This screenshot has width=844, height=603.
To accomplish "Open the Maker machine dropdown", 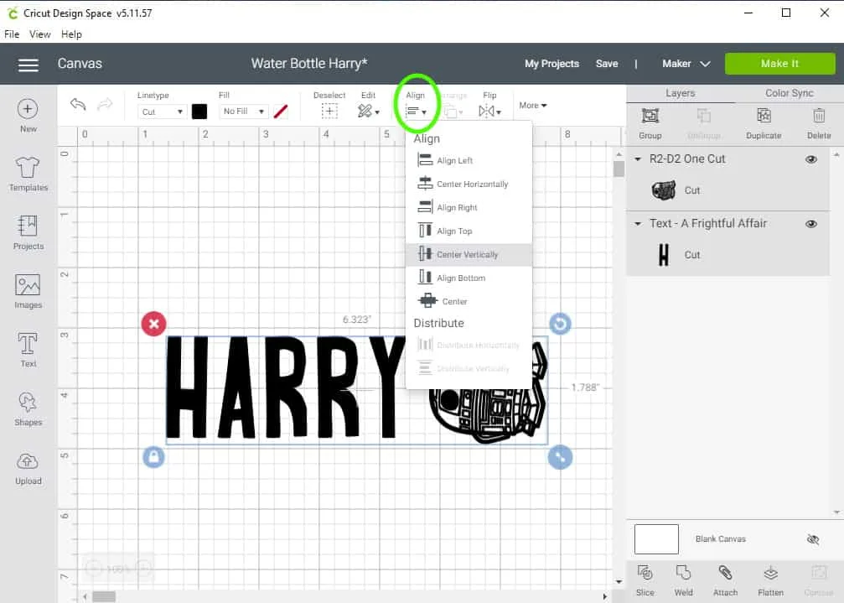I will click(x=686, y=64).
